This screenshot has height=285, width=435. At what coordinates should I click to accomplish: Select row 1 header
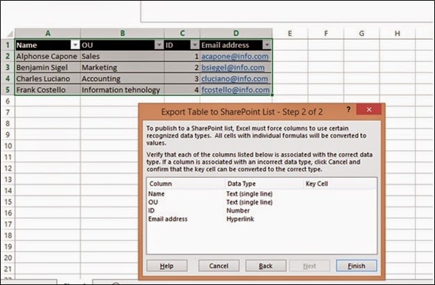point(8,45)
